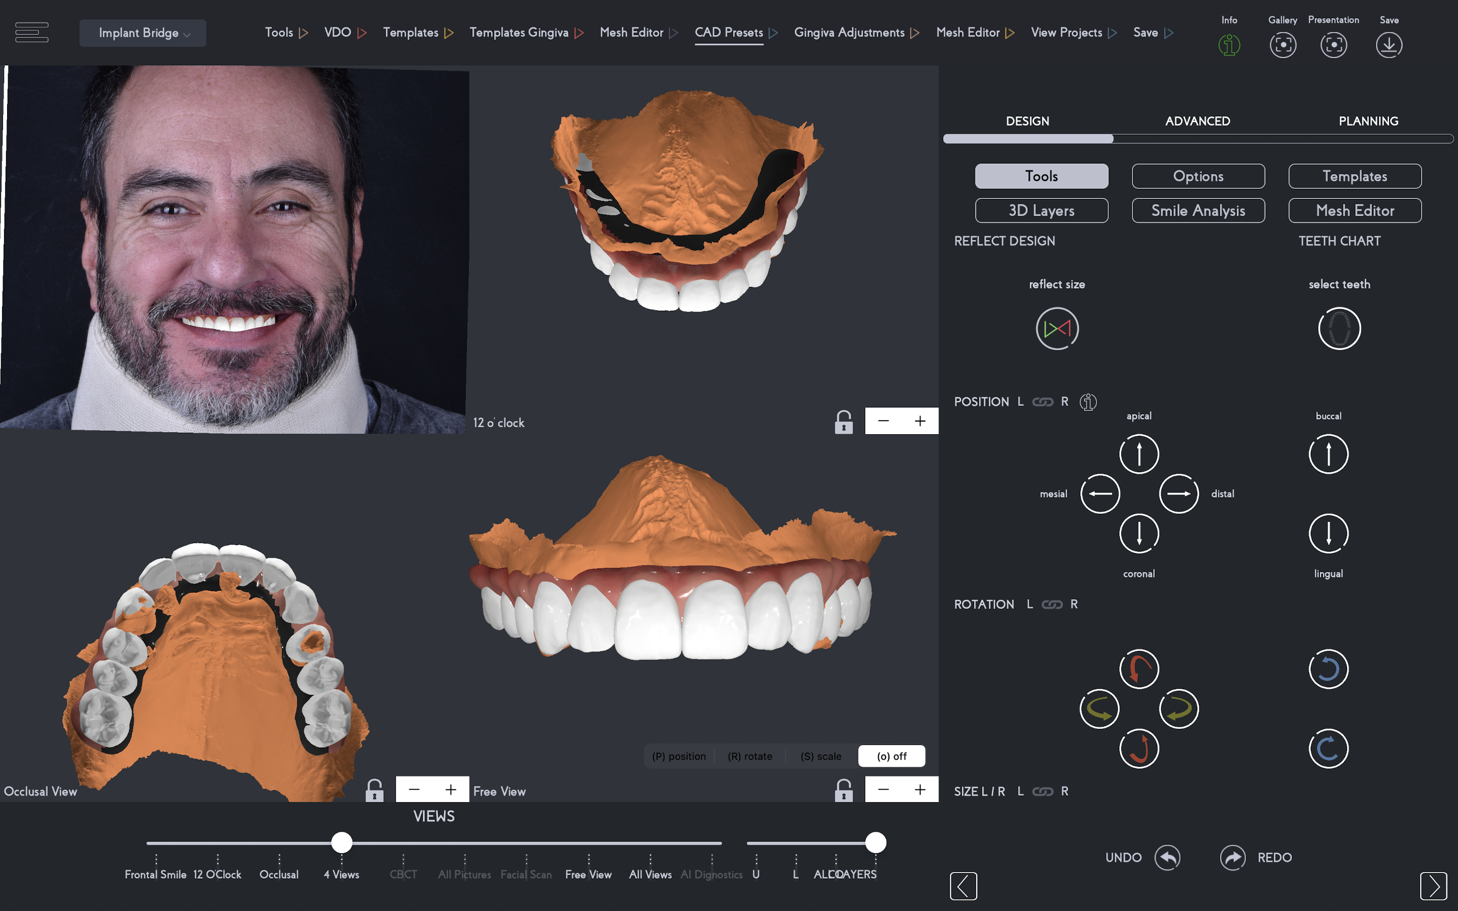The height and width of the screenshot is (911, 1458).
Task: Open the Smile Analysis button
Action: click(x=1198, y=210)
